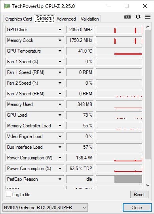Enable the Log to file checkbox
This screenshot has width=154, height=214.
8,195
